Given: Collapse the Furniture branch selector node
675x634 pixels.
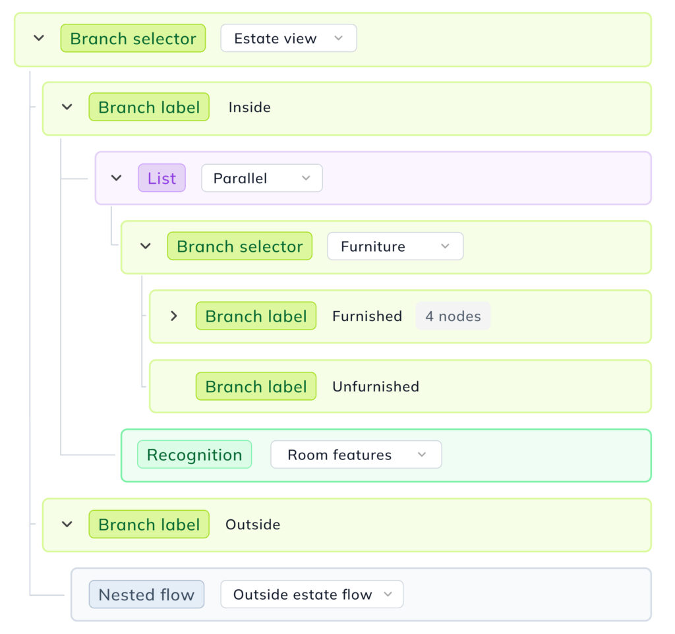Looking at the screenshot, I should click(144, 246).
